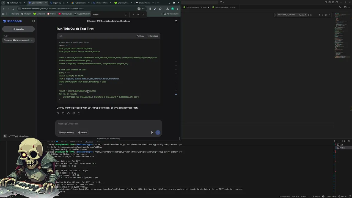Like the DeepSeek response with thumbs up
This screenshot has height=198, width=352.
pyautogui.click(x=68, y=113)
